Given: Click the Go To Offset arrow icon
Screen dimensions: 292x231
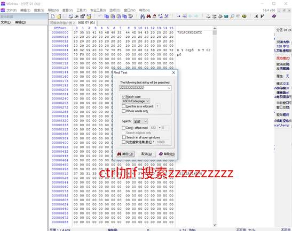Looking at the screenshot, I should [x=178, y=16].
